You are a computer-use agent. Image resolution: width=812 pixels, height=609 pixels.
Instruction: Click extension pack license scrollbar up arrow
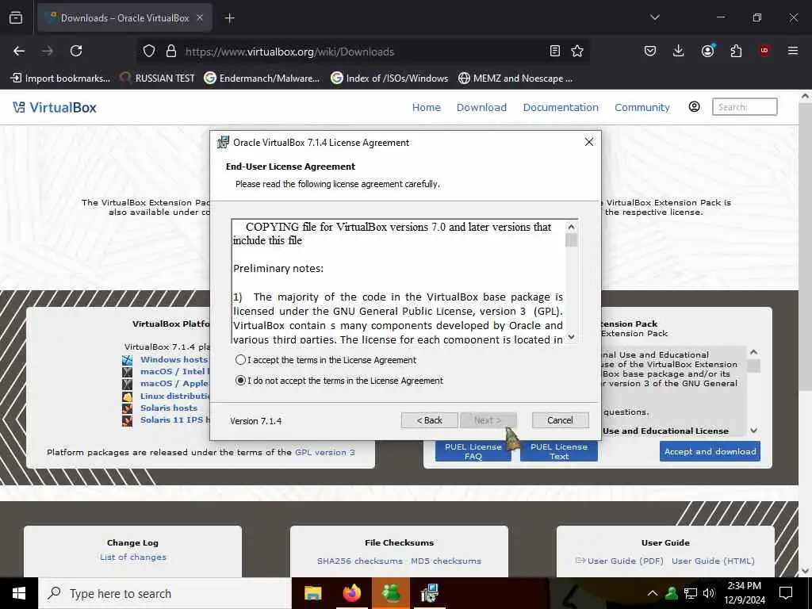pos(753,352)
